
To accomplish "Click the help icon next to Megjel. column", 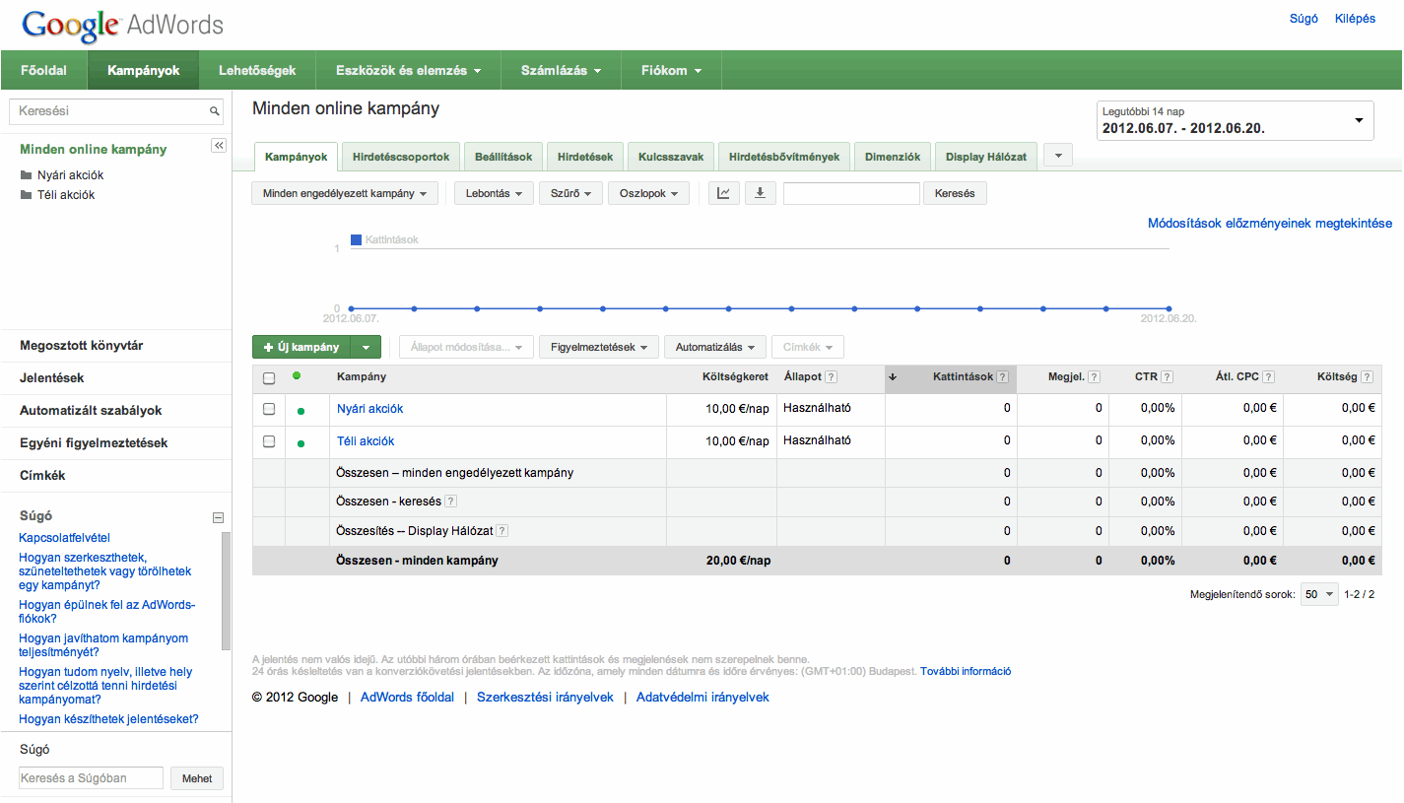I will pyautogui.click(x=1094, y=377).
